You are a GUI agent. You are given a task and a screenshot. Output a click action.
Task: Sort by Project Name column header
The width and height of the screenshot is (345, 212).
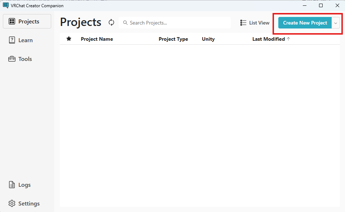pos(97,39)
